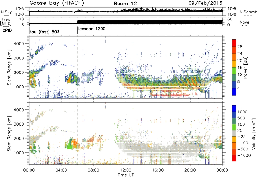The height and width of the screenshot is (177, 257).
Task: Click the '-1000' tick on Velocity colorbar
Action: pos(244,155)
